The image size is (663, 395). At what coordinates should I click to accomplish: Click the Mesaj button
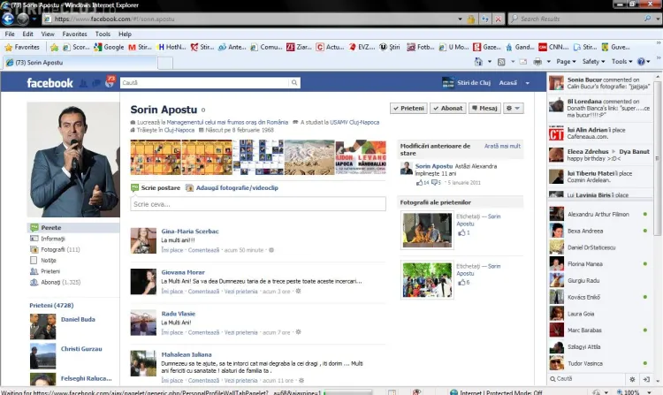pyautogui.click(x=484, y=108)
